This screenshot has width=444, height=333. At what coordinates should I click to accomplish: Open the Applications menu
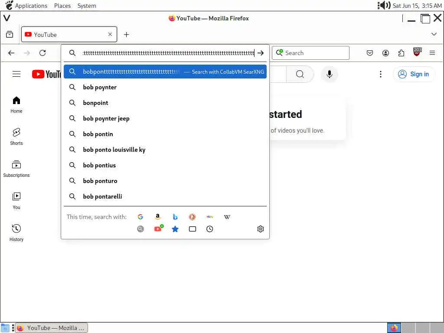[31, 6]
